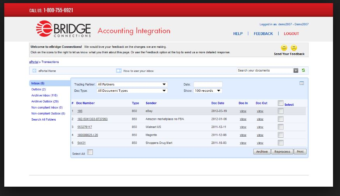Click Search All Folders
Viewport: 340px width, 196px height.
(x=44, y=120)
